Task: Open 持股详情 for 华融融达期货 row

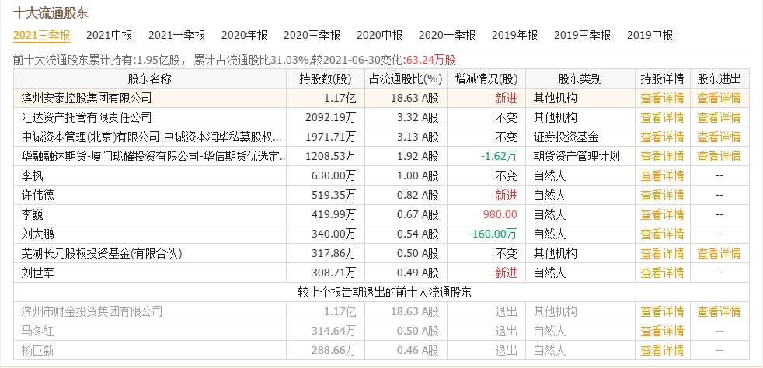Action: click(x=662, y=157)
